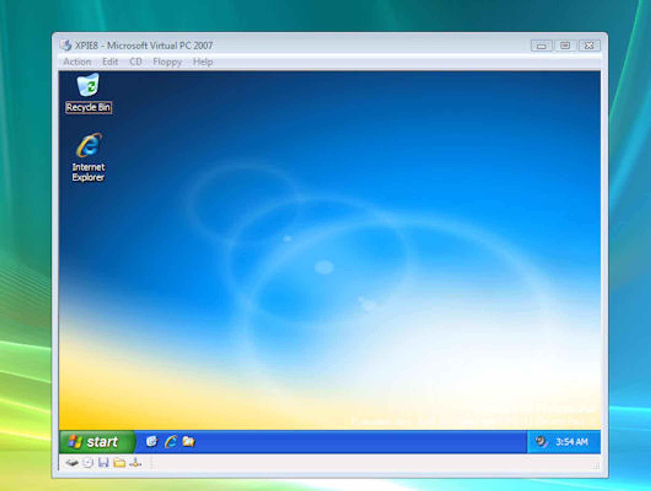
Task: Open the folder icon in quick launch
Action: (188, 442)
